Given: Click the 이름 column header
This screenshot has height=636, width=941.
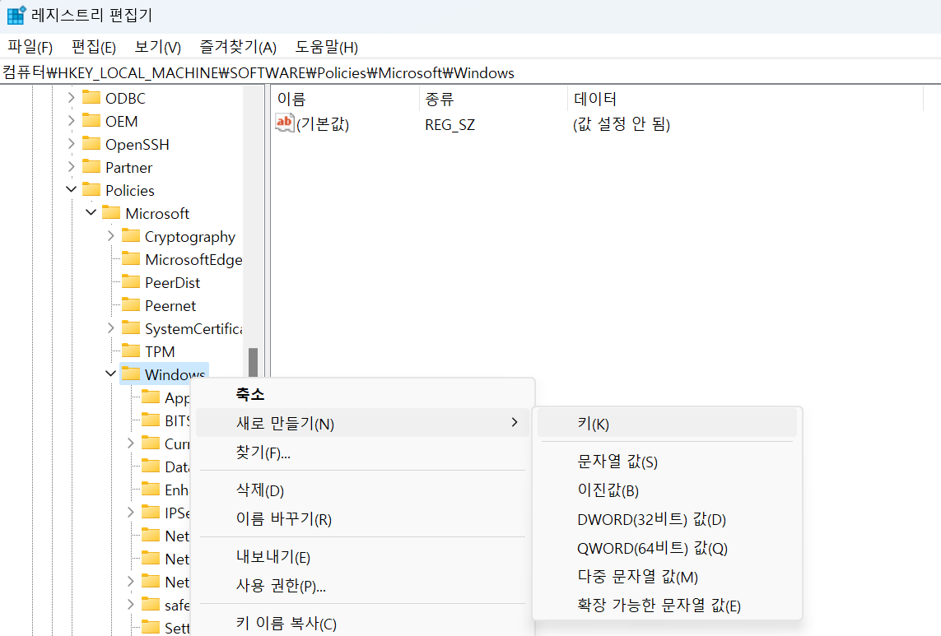Looking at the screenshot, I should [x=345, y=99].
